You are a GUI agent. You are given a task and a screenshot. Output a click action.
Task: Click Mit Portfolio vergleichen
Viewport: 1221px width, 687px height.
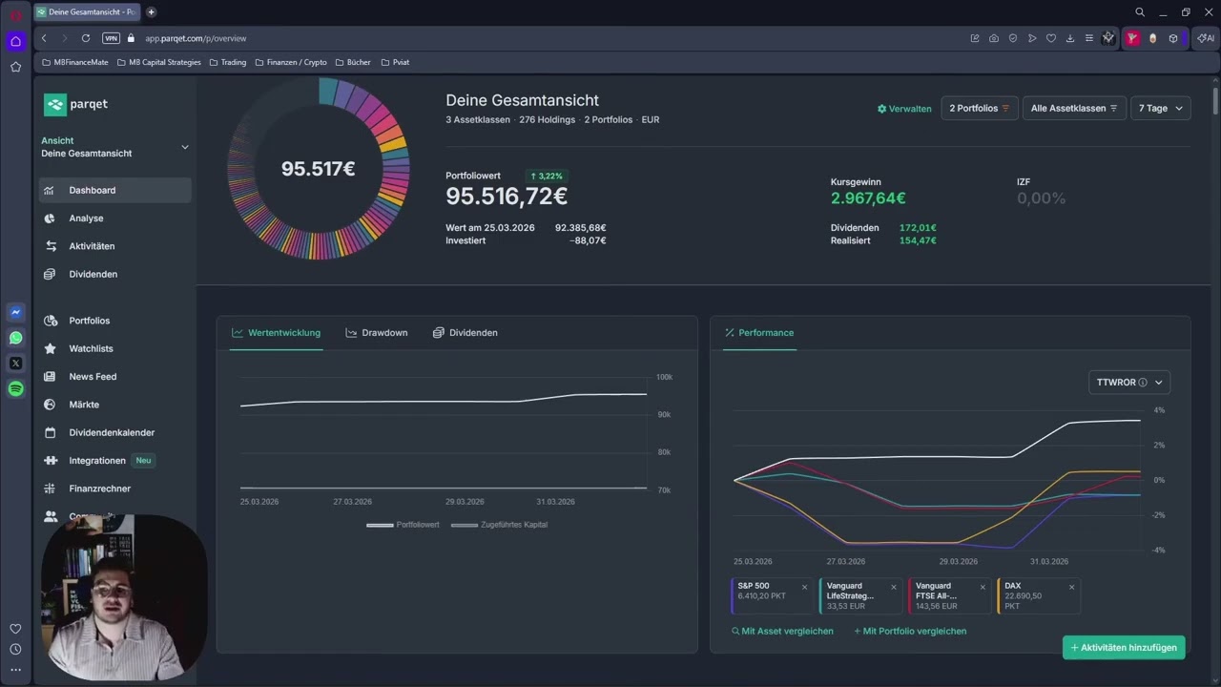(x=910, y=631)
